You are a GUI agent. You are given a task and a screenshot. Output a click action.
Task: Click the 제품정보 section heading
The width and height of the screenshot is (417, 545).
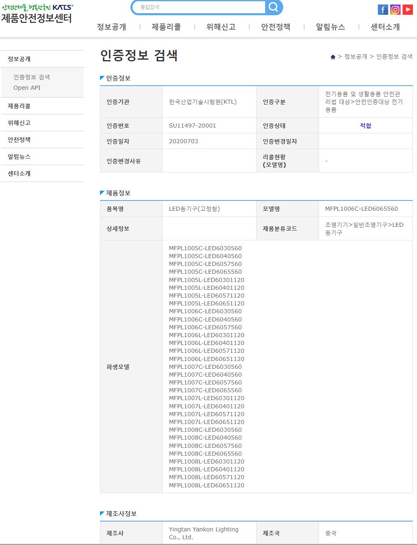tap(118, 193)
